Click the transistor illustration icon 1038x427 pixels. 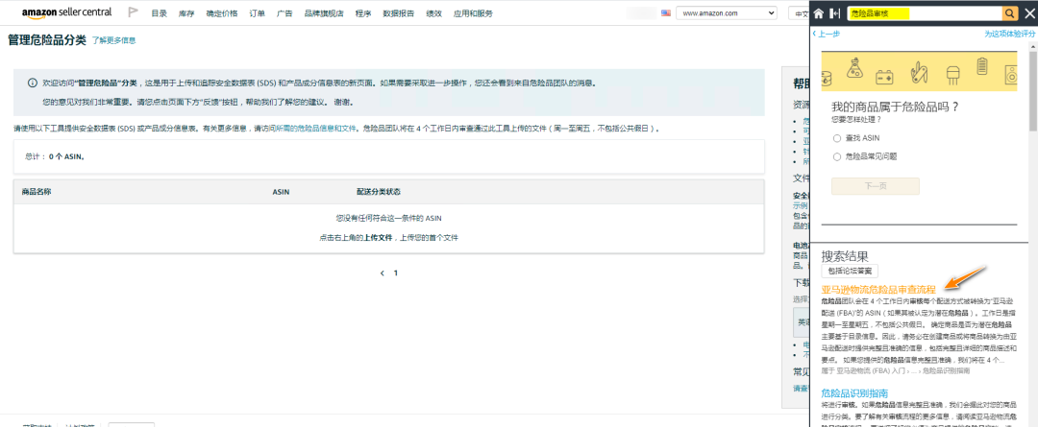tap(953, 74)
